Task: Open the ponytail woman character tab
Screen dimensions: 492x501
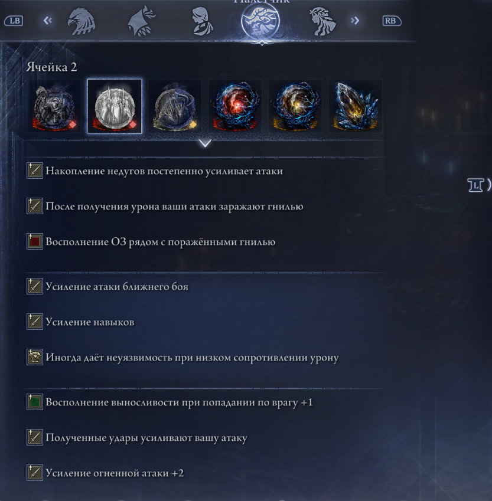Action: pos(202,21)
